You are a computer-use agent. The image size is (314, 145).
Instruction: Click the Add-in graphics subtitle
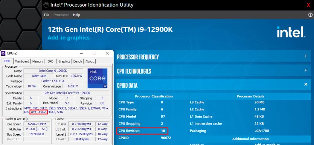click(69, 38)
